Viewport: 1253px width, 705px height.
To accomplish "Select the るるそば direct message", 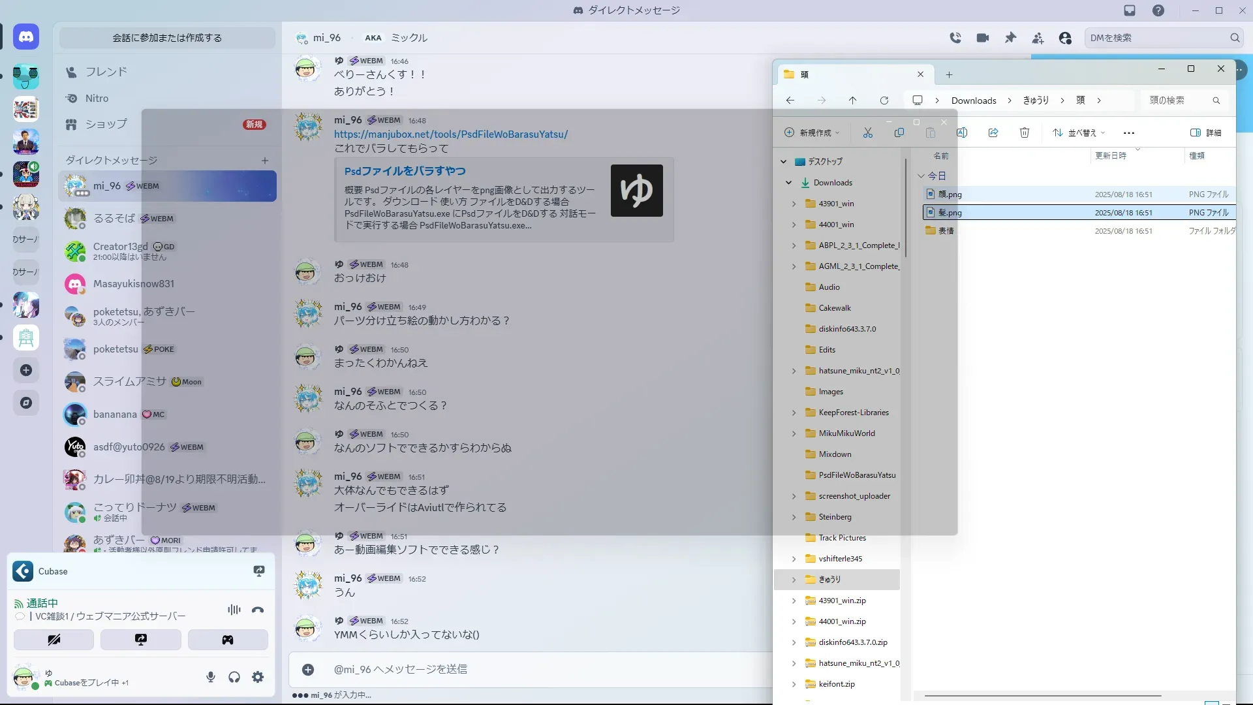I will 114,219.
